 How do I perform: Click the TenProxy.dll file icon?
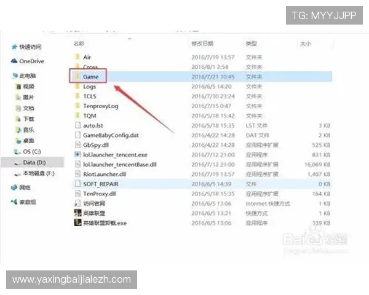coord(77,194)
